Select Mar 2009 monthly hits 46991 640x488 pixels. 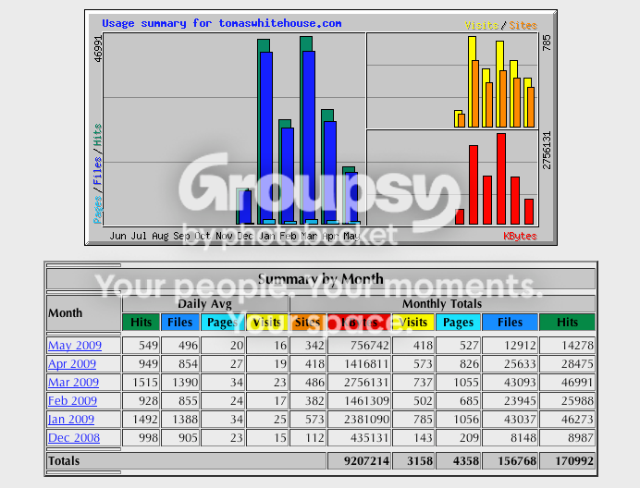567,383
